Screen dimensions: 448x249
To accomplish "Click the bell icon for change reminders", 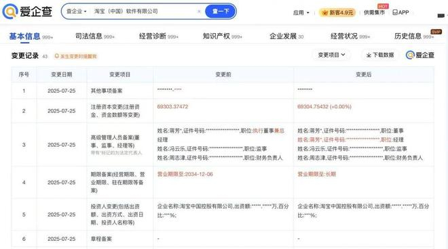I will (x=56, y=56).
